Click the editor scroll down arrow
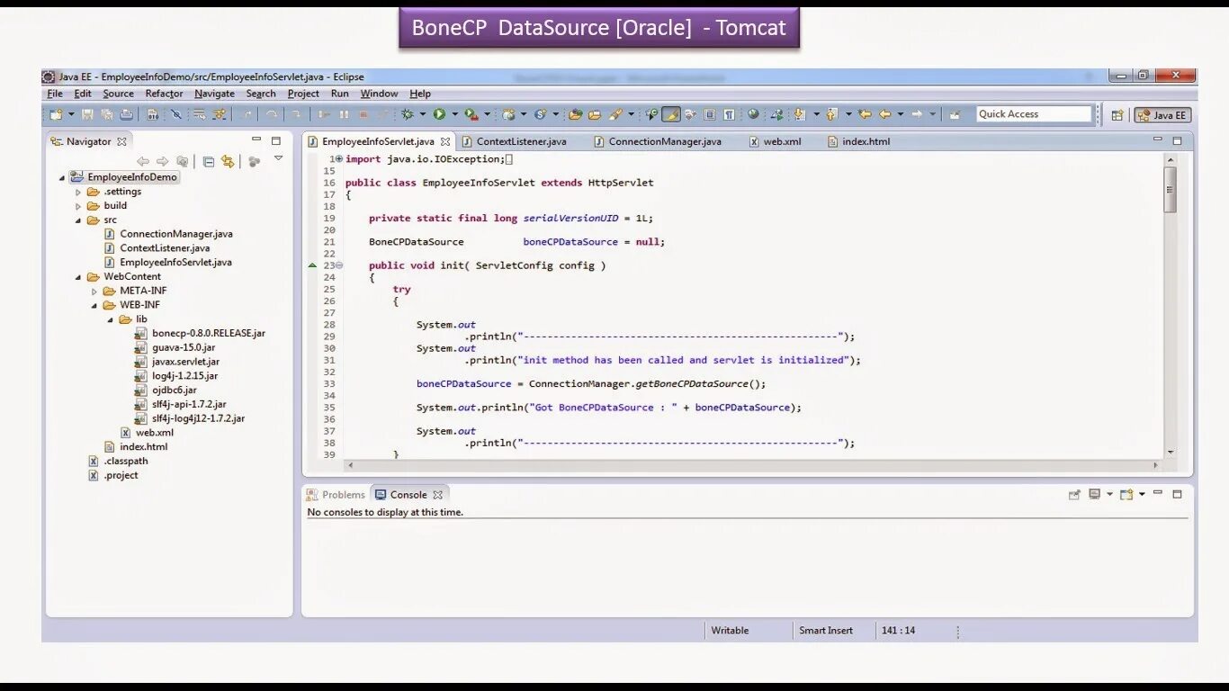This screenshot has width=1229, height=691. coord(1170,453)
